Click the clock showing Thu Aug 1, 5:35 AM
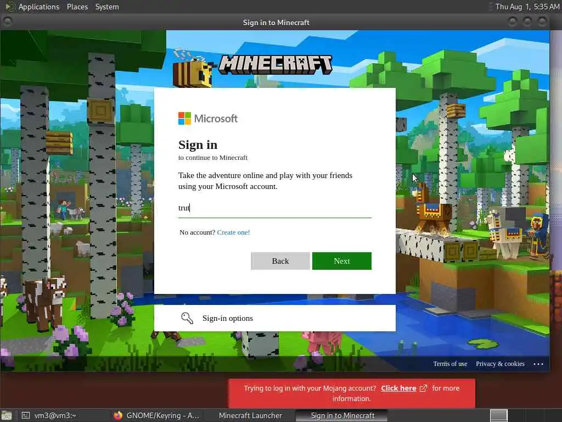 click(x=527, y=7)
